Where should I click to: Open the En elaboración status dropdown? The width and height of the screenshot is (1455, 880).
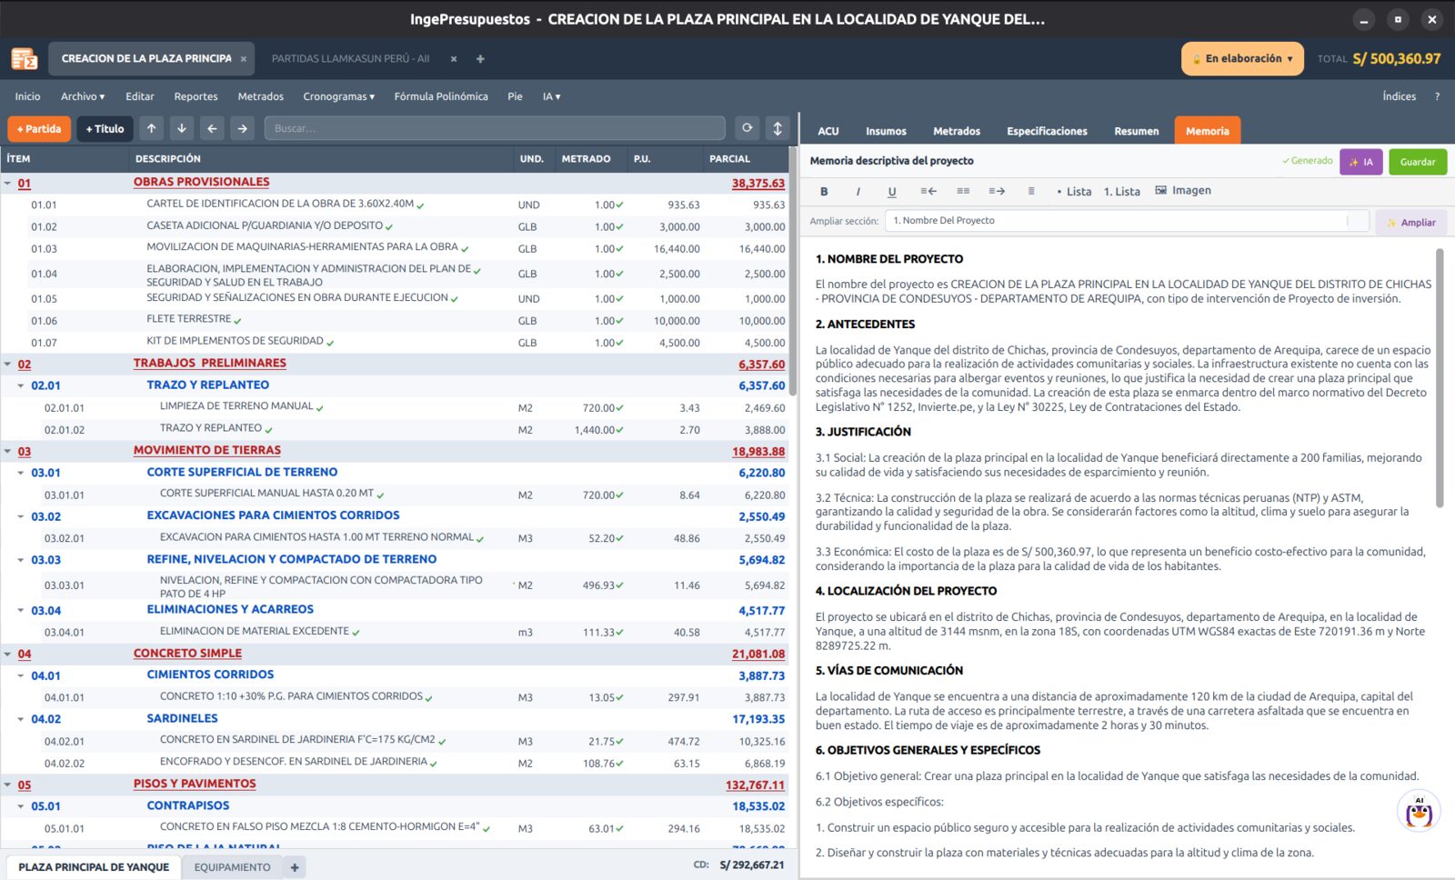[1242, 59]
